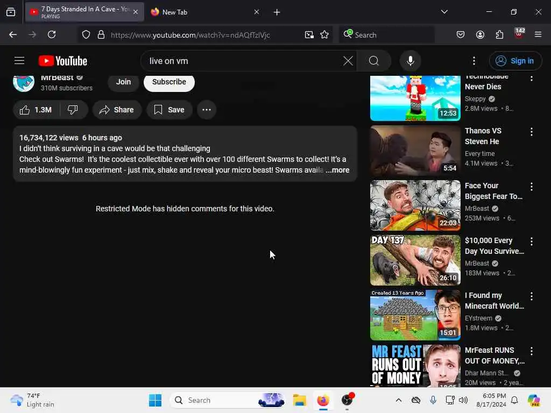The image size is (551, 413).
Task: Open Firefox application hamburger menu
Action: (538, 34)
